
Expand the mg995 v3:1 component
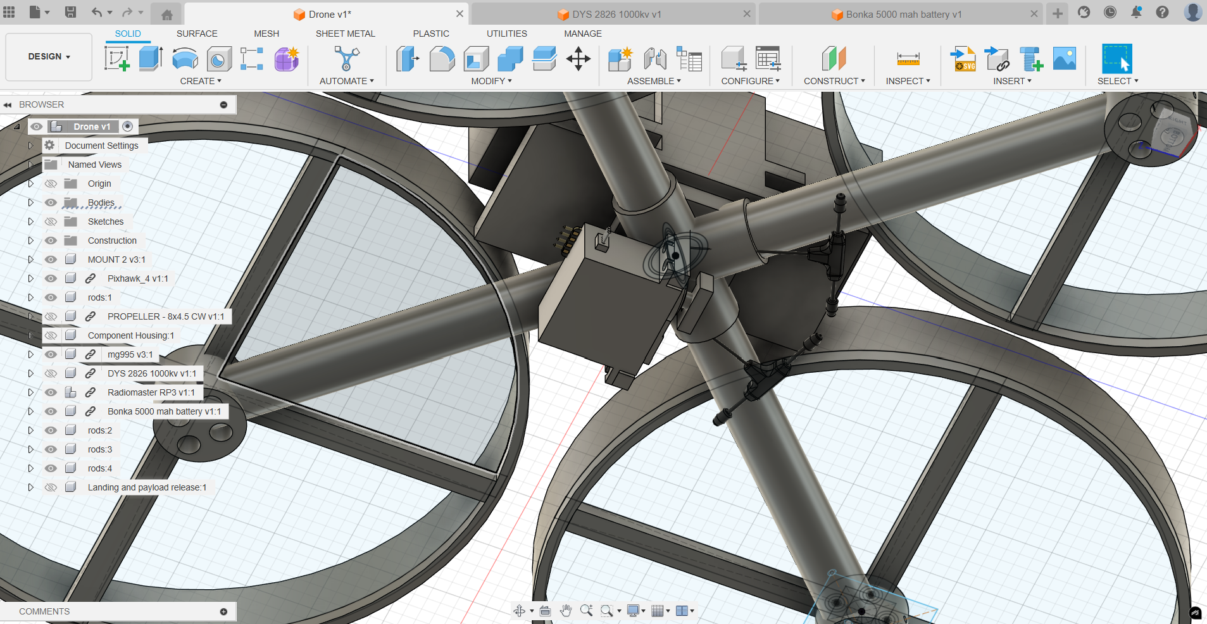(30, 354)
